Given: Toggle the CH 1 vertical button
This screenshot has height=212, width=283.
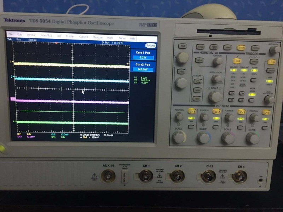Looking at the screenshot, I should click(192, 112).
